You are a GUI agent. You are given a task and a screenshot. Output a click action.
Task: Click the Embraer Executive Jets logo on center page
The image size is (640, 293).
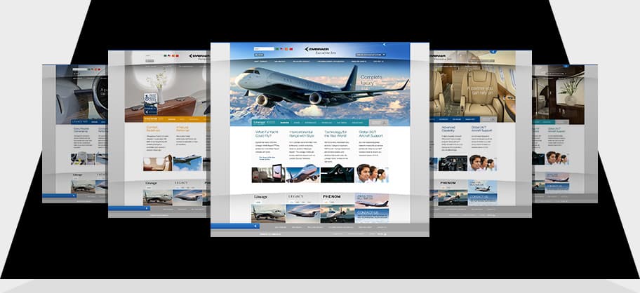[x=319, y=51]
